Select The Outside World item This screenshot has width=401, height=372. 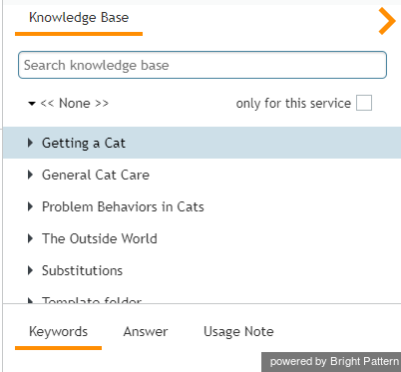pos(201,238)
